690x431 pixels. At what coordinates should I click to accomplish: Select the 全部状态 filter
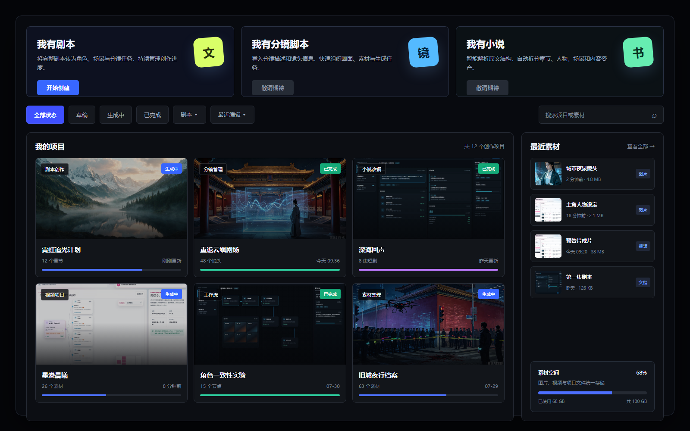[45, 115]
